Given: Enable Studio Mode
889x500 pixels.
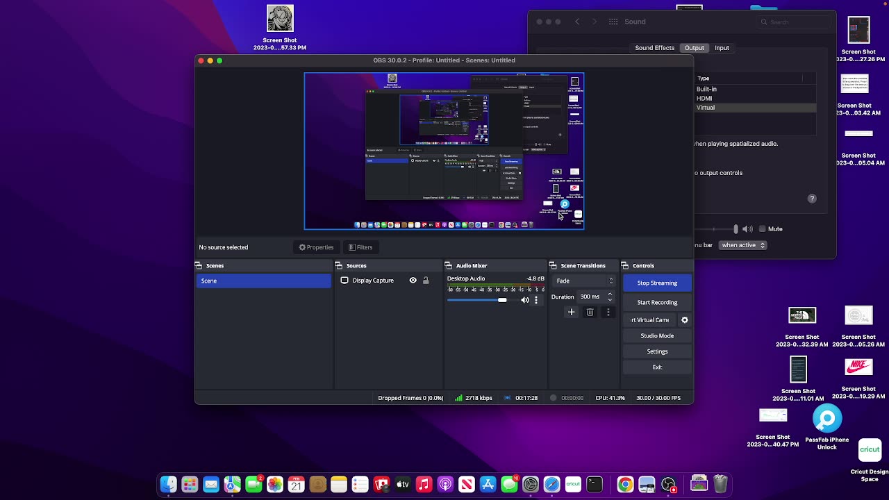Looking at the screenshot, I should 657,335.
